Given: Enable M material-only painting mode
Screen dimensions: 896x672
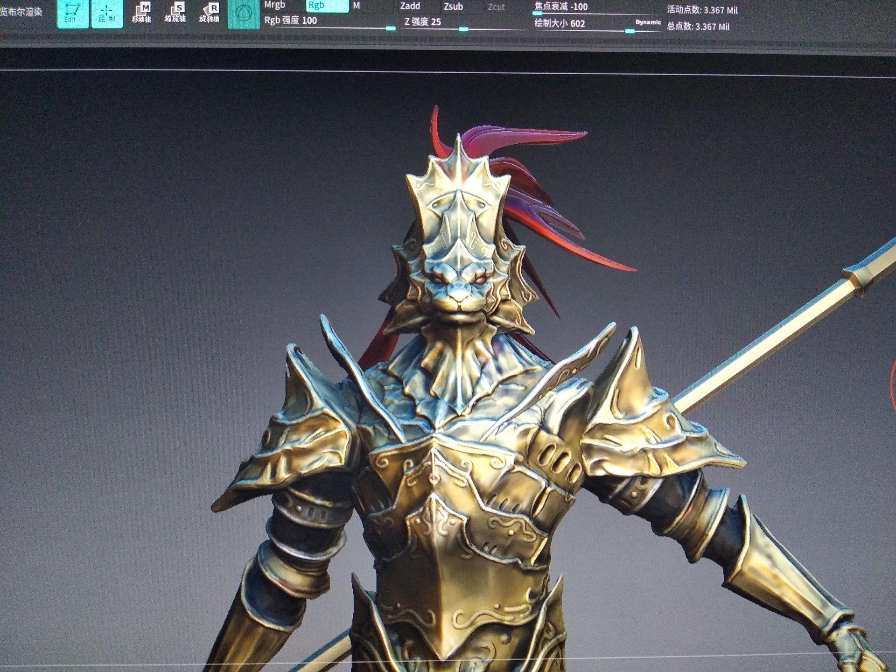Looking at the screenshot, I should tap(357, 7).
